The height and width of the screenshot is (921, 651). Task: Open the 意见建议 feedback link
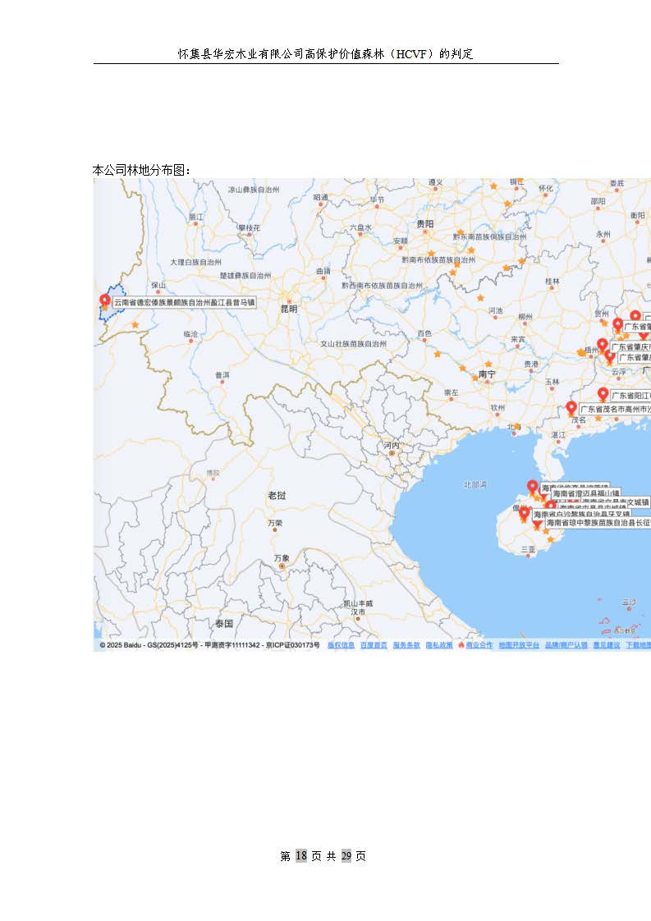point(607,646)
